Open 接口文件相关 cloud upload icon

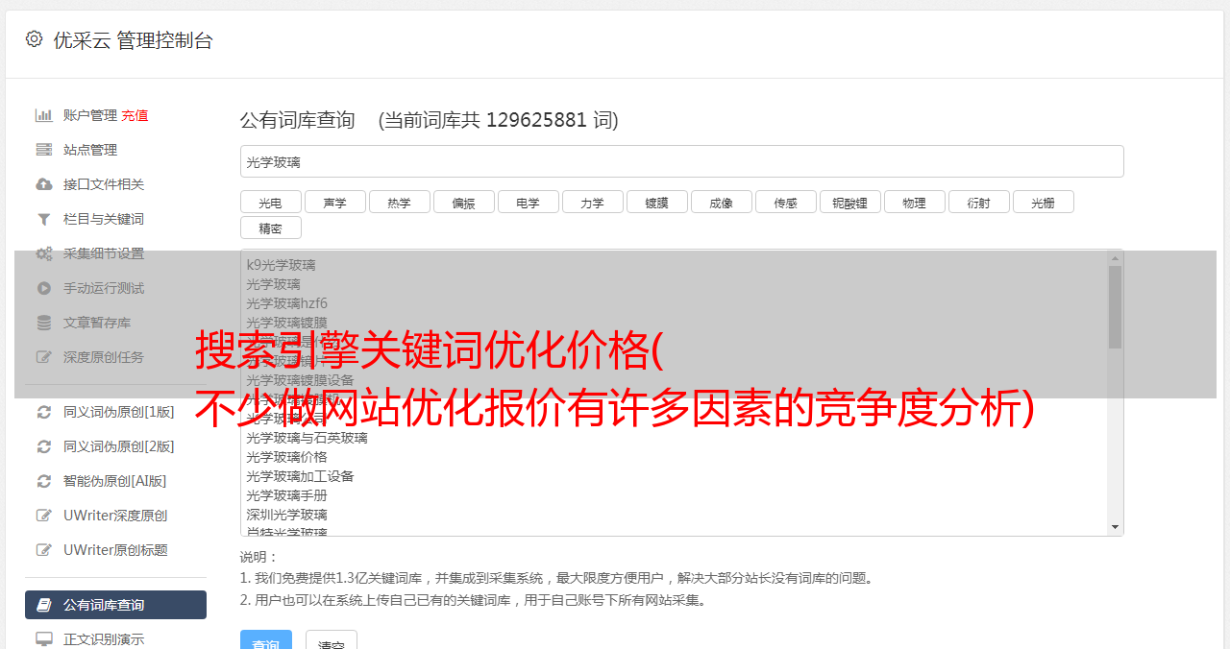[44, 184]
